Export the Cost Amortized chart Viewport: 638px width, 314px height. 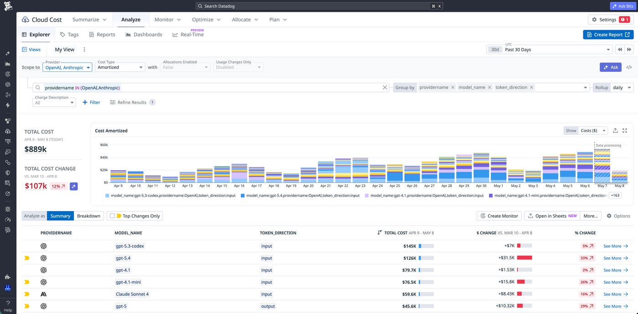615,131
